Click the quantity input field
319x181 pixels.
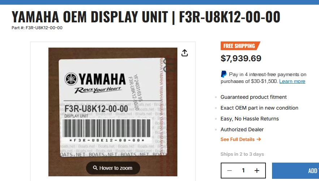243,171
